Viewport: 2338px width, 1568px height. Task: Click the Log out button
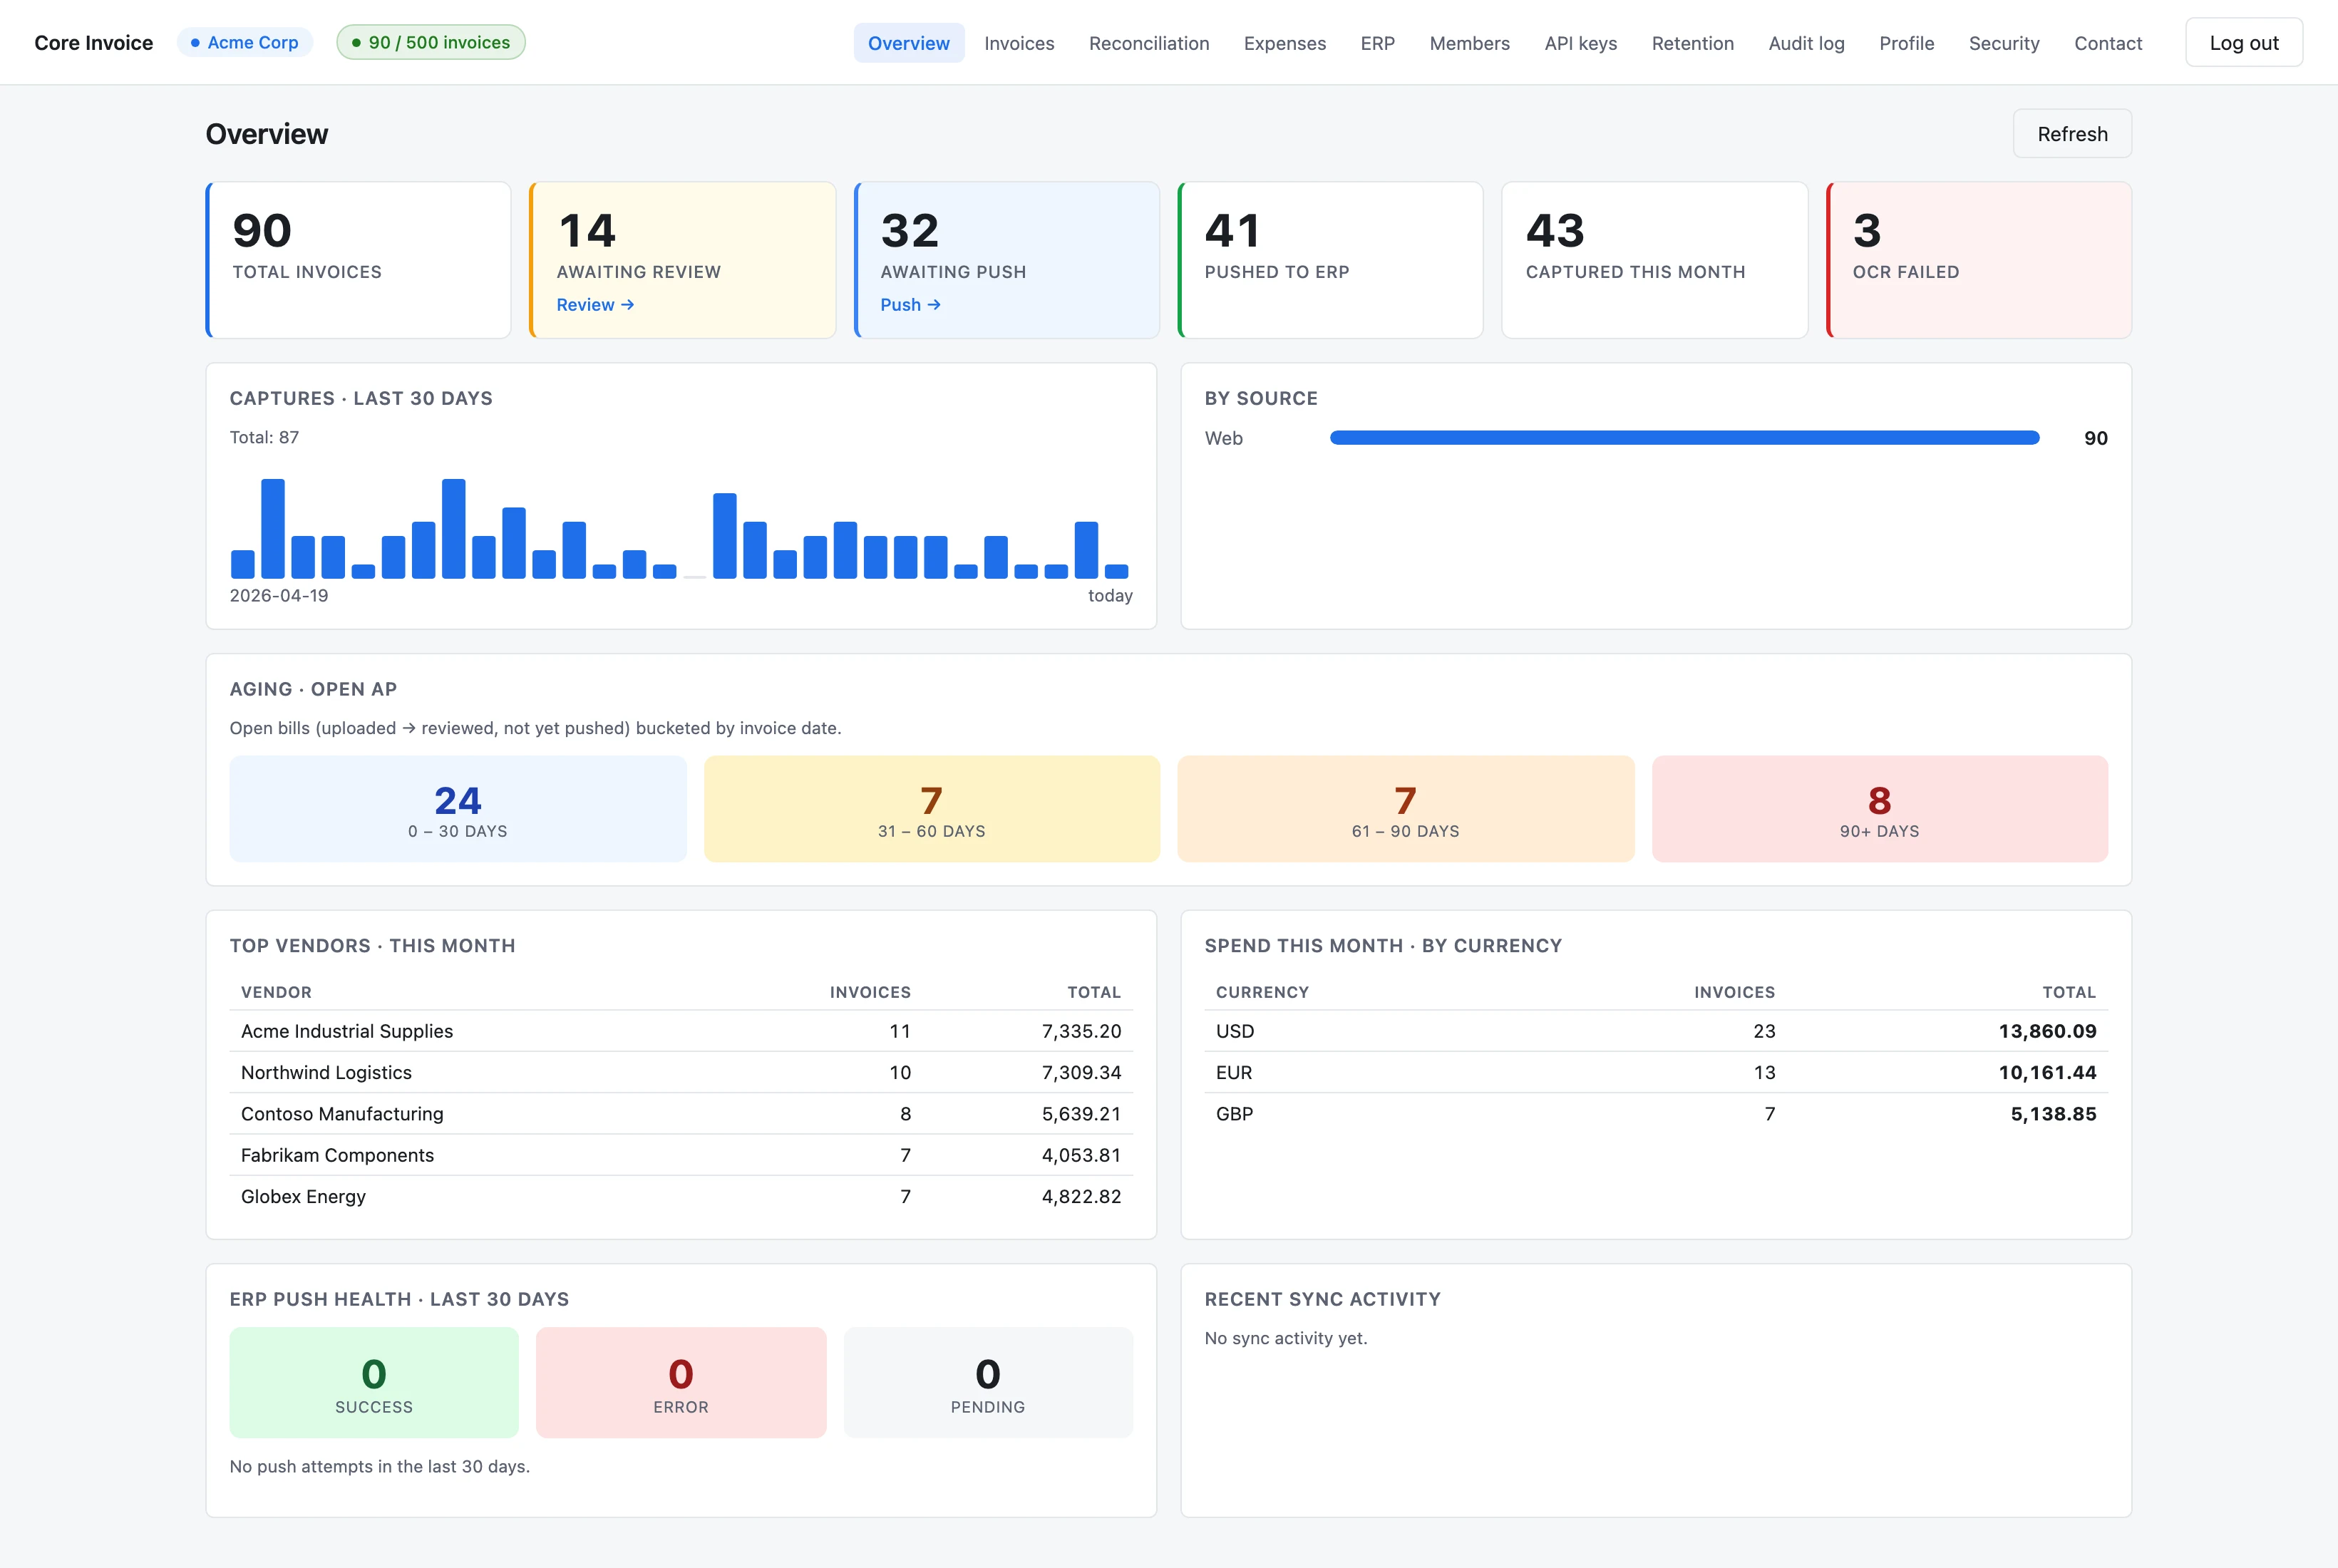point(2243,43)
